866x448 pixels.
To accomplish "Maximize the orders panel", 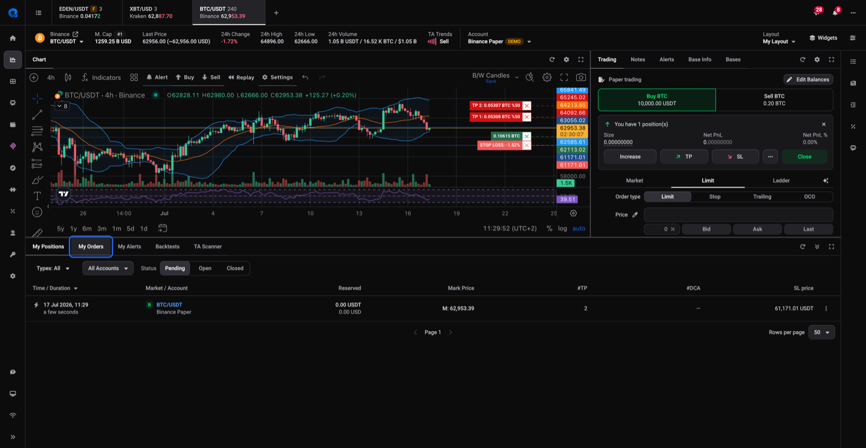I will click(x=831, y=246).
